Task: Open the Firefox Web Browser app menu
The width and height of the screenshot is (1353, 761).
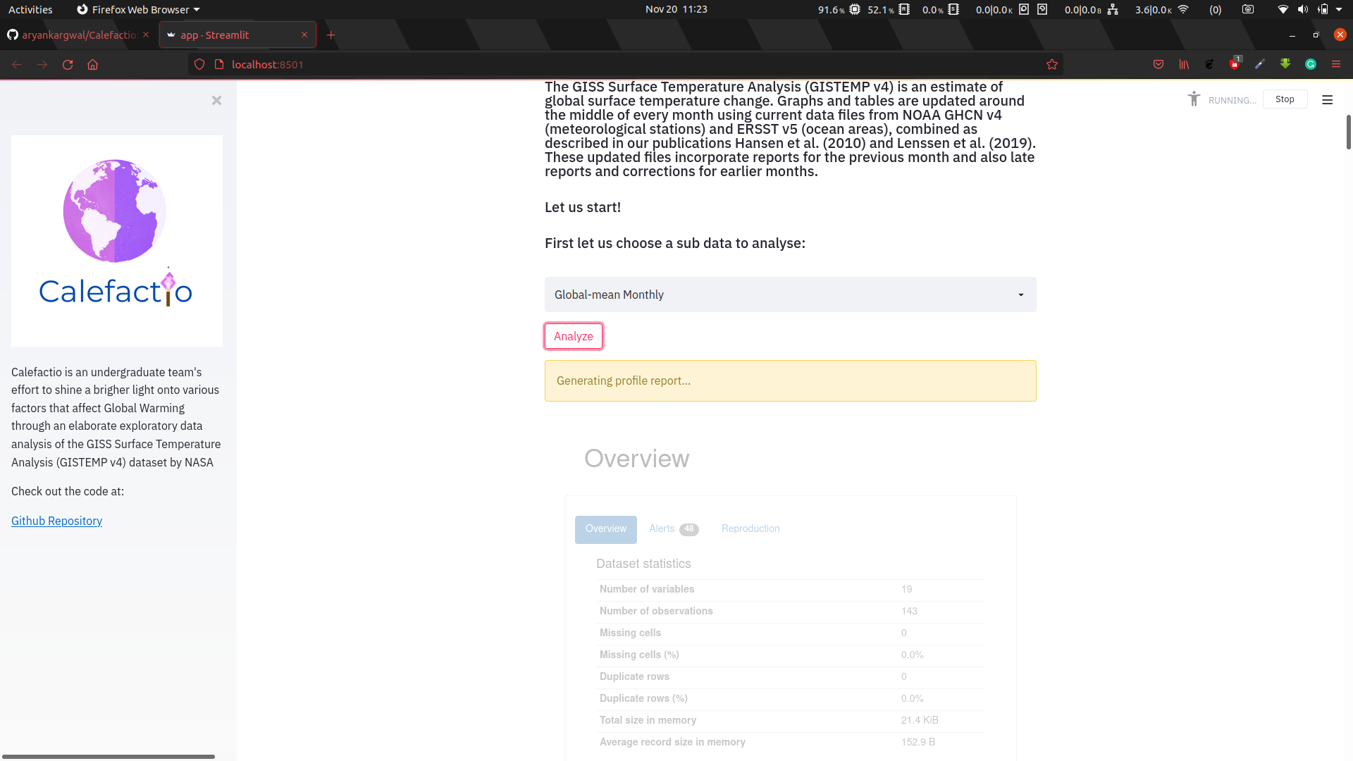Action: [x=138, y=10]
